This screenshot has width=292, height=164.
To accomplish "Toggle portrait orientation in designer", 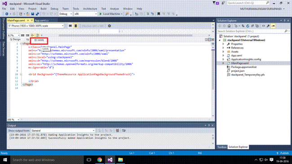I will click(x=75, y=26).
